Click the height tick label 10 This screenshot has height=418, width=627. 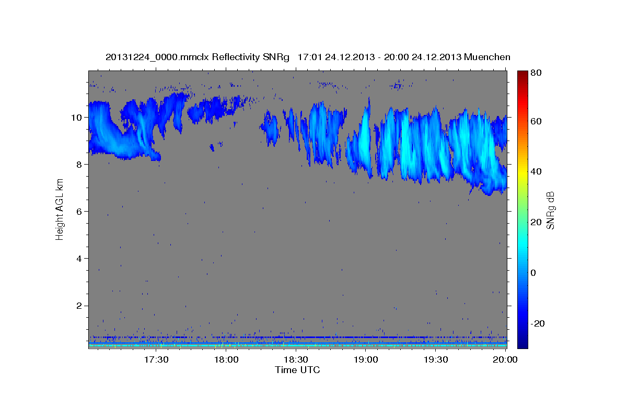(78, 117)
